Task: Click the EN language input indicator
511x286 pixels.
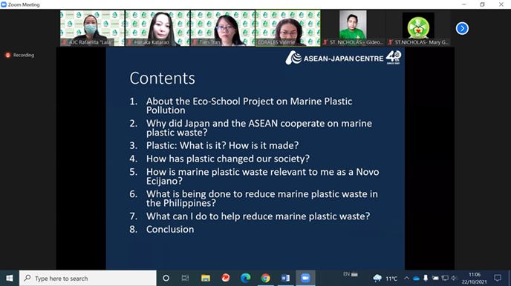Action: click(x=346, y=274)
